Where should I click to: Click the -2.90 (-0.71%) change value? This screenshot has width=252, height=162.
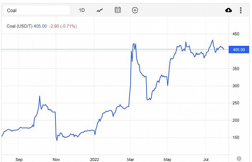64,26
